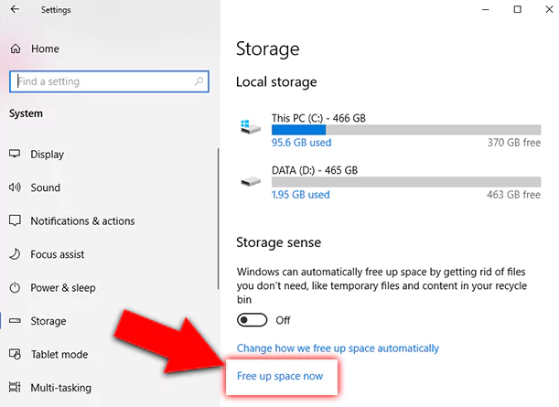This screenshot has height=407, width=559.
Task: Open Change how we free up space automatically
Action: pyautogui.click(x=338, y=348)
